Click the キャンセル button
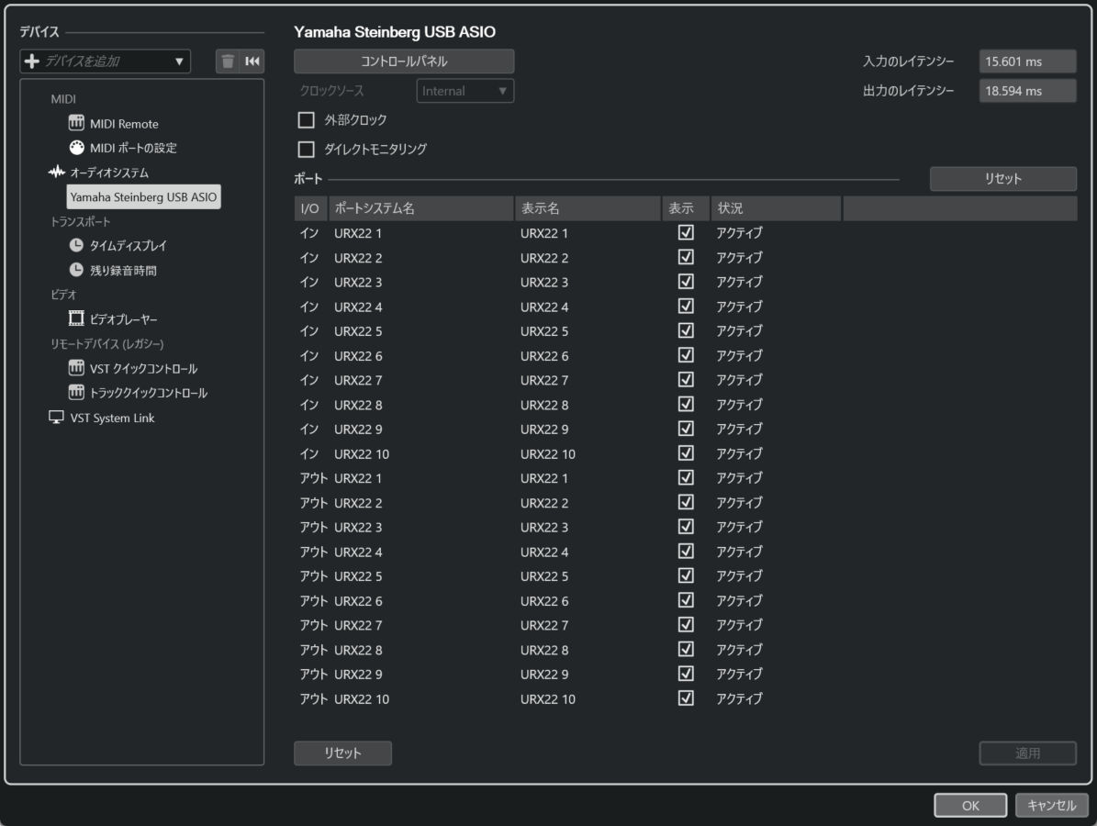Image resolution: width=1097 pixels, height=826 pixels. pos(1051,805)
